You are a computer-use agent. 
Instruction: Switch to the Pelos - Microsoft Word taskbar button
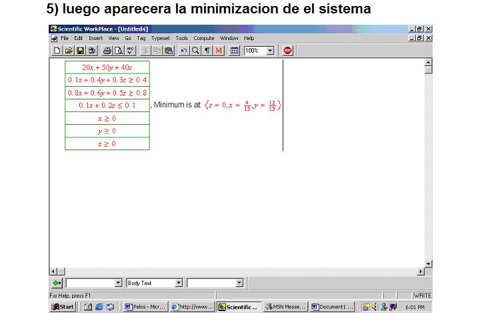tap(145, 307)
